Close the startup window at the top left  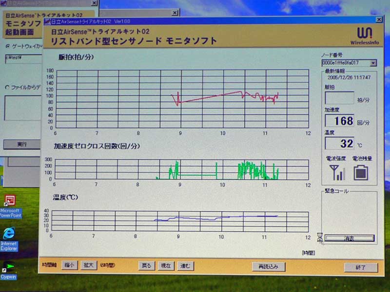pyautogui.click(x=94, y=3)
